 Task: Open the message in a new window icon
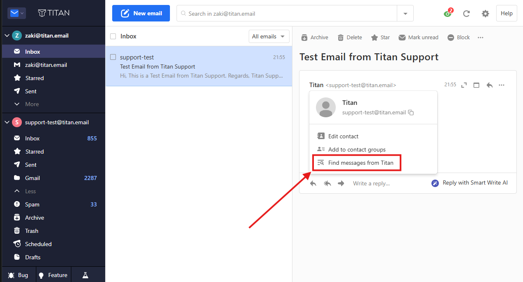click(x=476, y=85)
